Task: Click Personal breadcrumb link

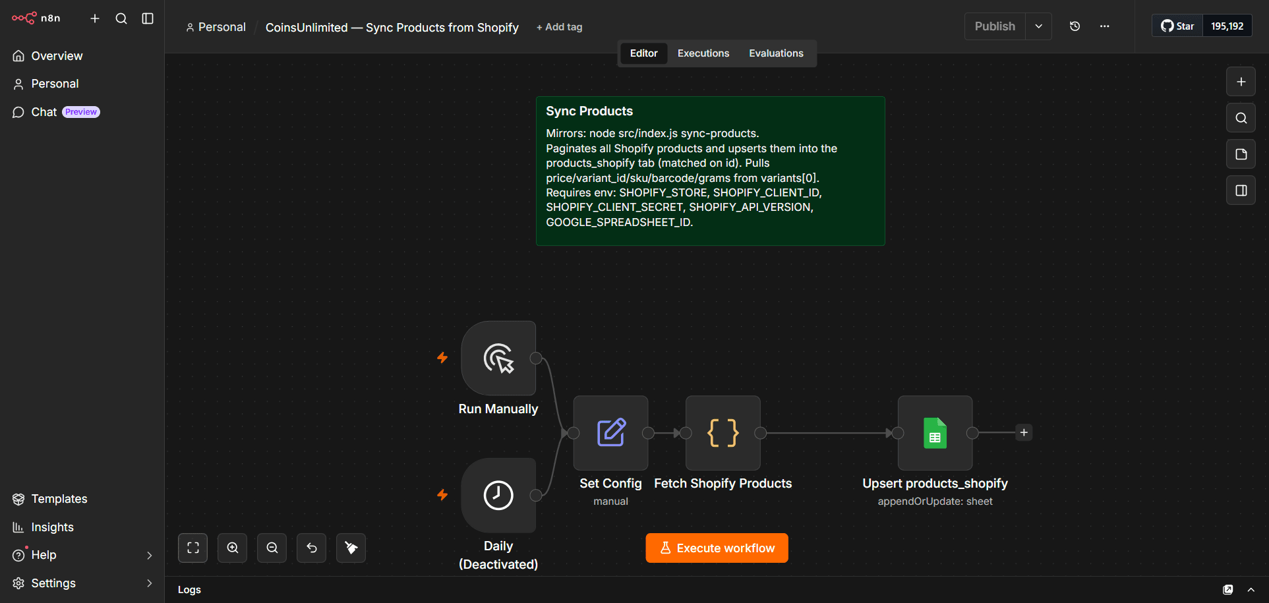Action: coord(216,27)
